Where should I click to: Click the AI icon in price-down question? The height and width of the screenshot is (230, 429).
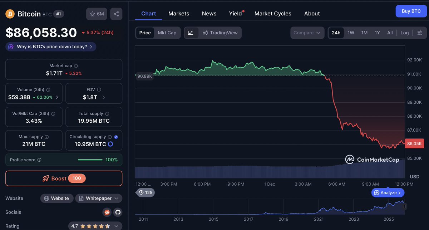pos(11,47)
